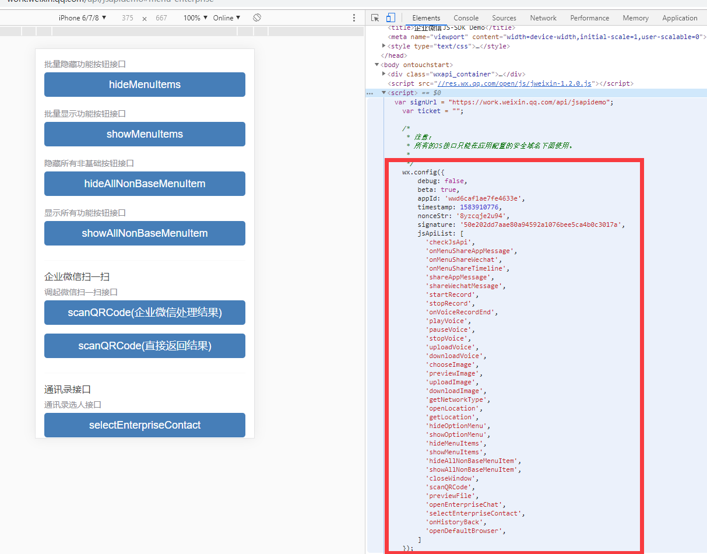Click the 'getNetworkType' code entry

pos(458,399)
